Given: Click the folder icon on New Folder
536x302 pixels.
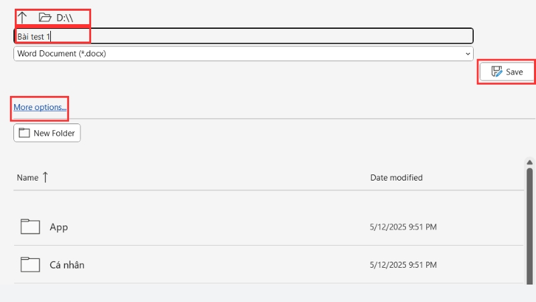Looking at the screenshot, I should (24, 133).
